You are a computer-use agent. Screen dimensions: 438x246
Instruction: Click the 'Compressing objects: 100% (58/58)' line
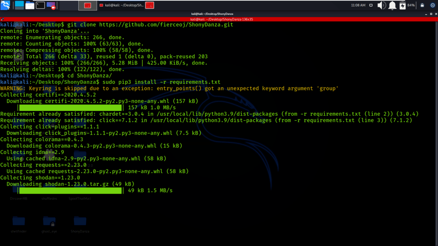[77, 50]
